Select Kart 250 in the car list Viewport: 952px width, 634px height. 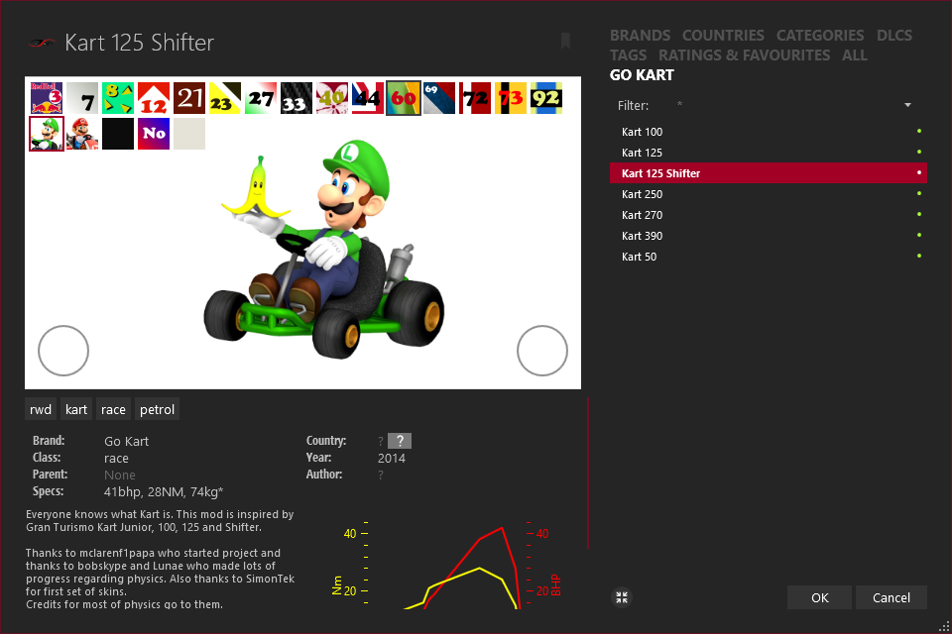768,194
